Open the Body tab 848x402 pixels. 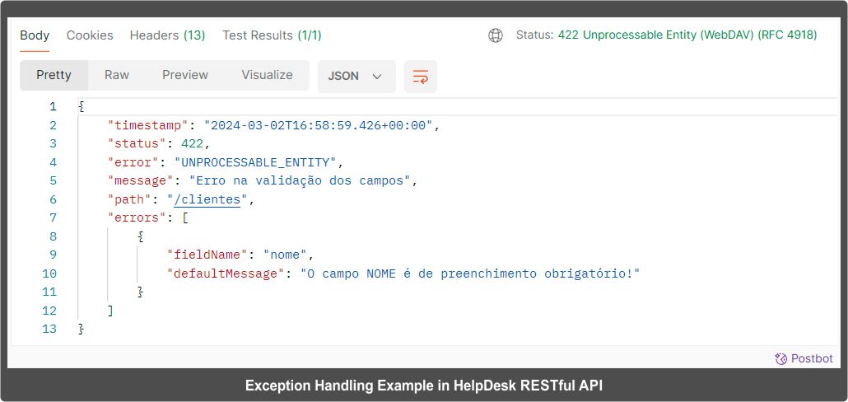[35, 35]
